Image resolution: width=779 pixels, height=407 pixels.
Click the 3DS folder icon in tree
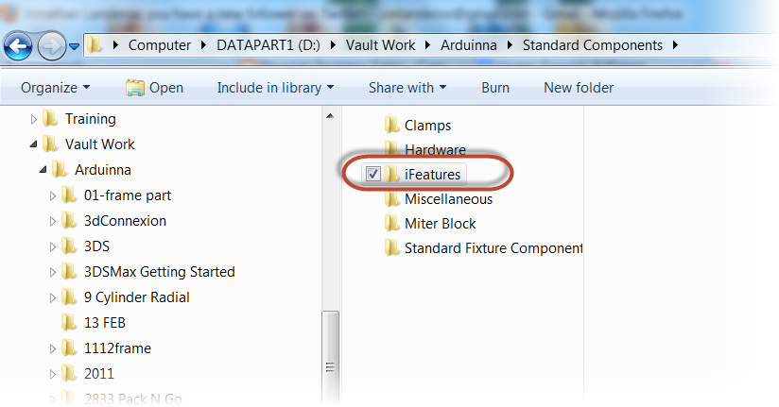pyautogui.click(x=69, y=246)
